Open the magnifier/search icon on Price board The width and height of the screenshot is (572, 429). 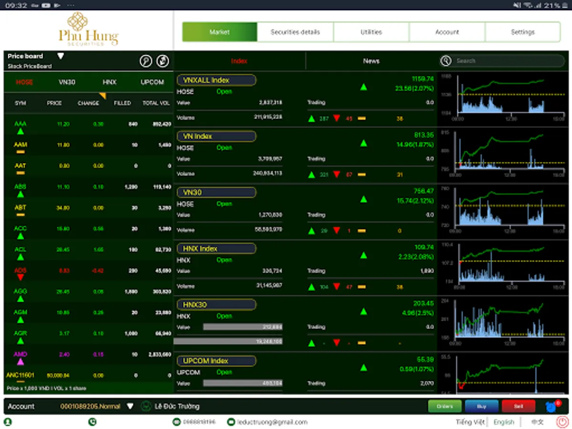pos(146,61)
